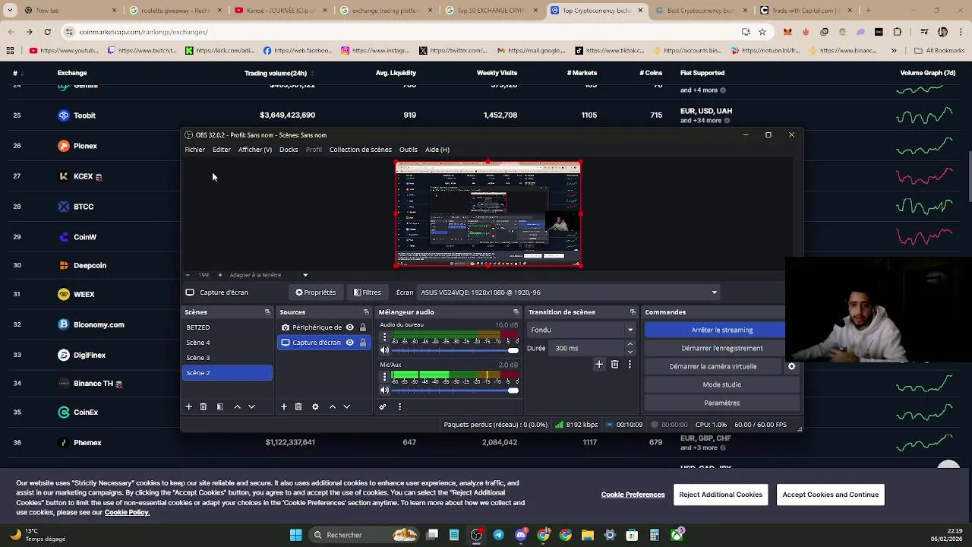Viewport: 972px width, 547px height.
Task: Move selected source down in Sources
Action: tap(346, 407)
